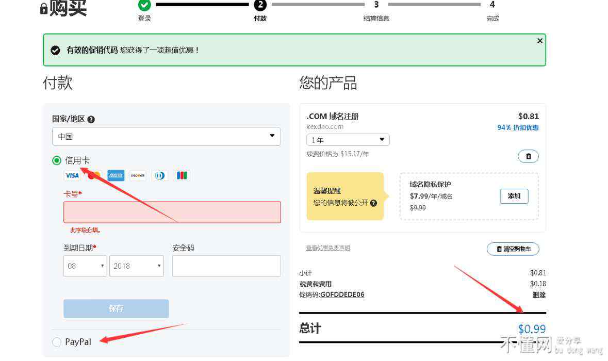This screenshot has width=608, height=361.
Task: Click the country/region help question mark icon
Action: coord(91,120)
